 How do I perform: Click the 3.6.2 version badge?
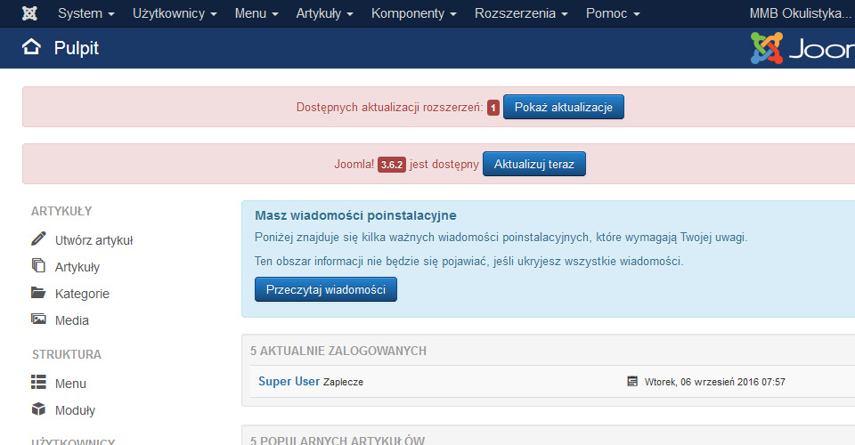(x=392, y=165)
